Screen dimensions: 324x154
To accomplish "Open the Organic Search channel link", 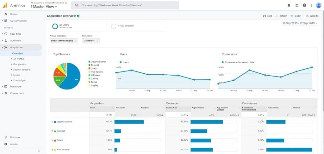I will [x=64, y=122].
